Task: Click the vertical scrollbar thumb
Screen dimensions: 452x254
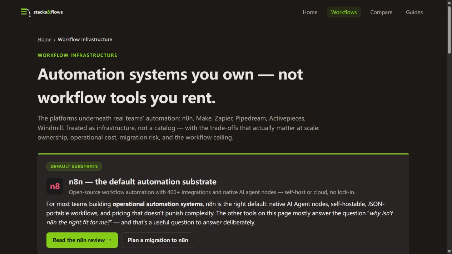Action: click(449, 30)
